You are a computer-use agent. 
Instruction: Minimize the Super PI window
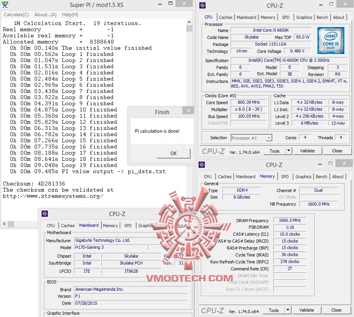pyautogui.click(x=160, y=4)
